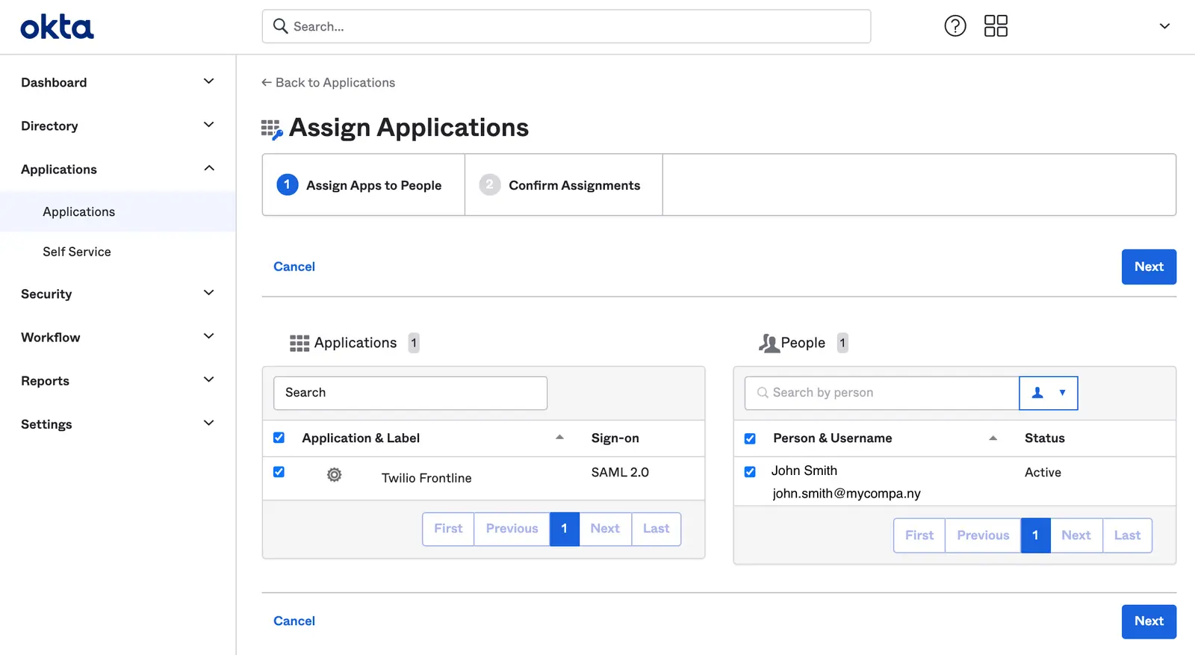Open Security in sidebar
1195x655 pixels.
click(x=46, y=294)
